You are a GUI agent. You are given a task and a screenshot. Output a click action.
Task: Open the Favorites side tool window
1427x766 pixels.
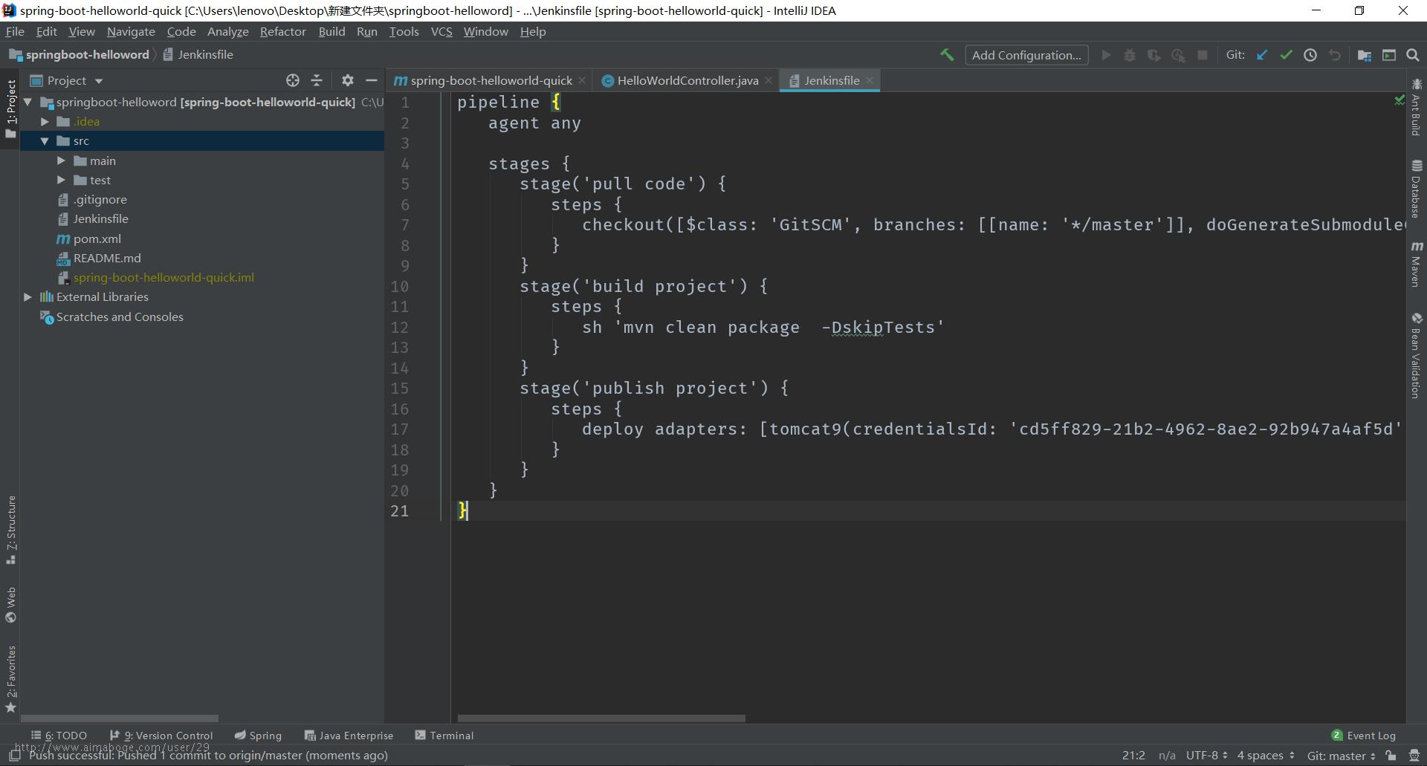point(10,679)
